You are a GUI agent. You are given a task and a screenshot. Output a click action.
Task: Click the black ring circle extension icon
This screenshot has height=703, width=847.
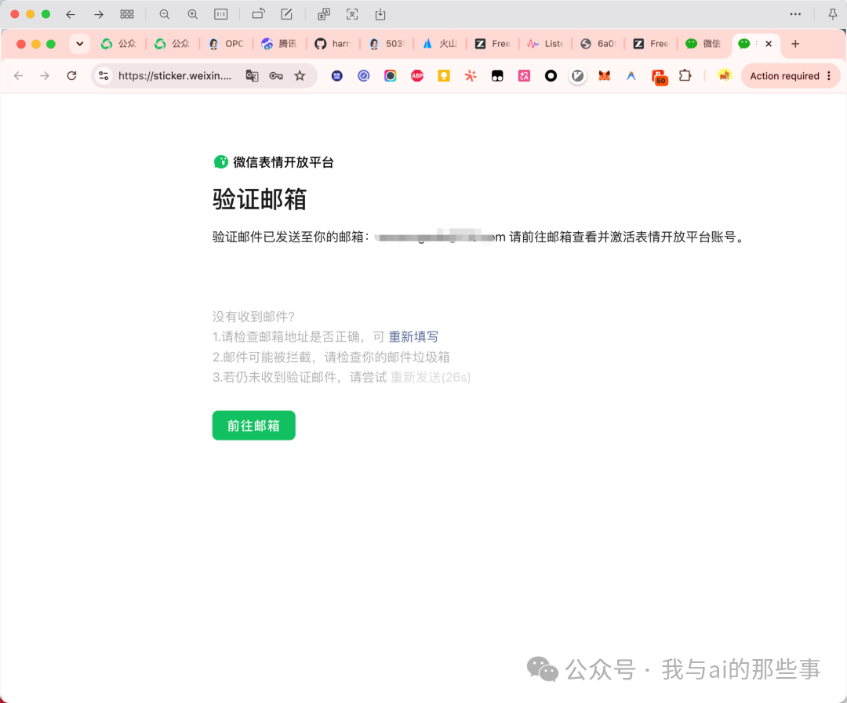click(x=551, y=75)
